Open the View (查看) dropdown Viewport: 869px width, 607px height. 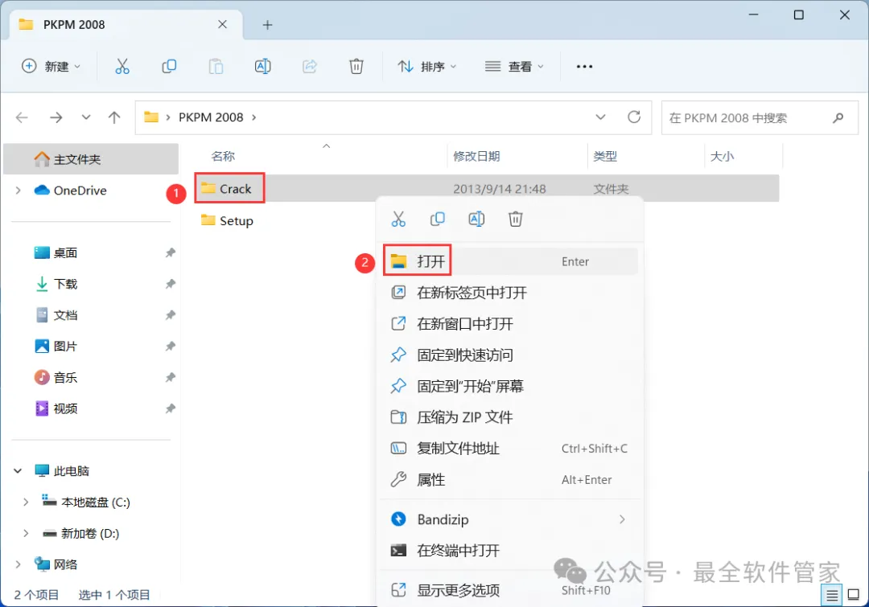(x=513, y=67)
